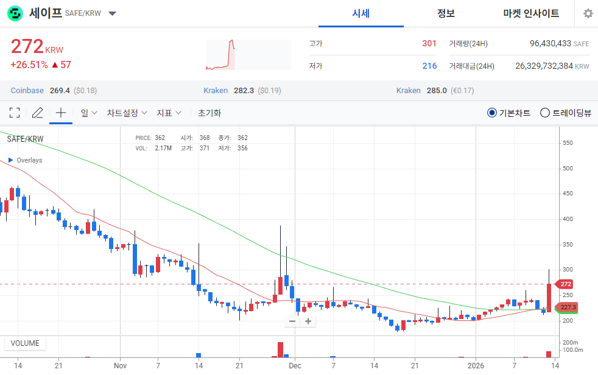Click the zoom in icon on the chart
This screenshot has width=598, height=375.
[307, 321]
